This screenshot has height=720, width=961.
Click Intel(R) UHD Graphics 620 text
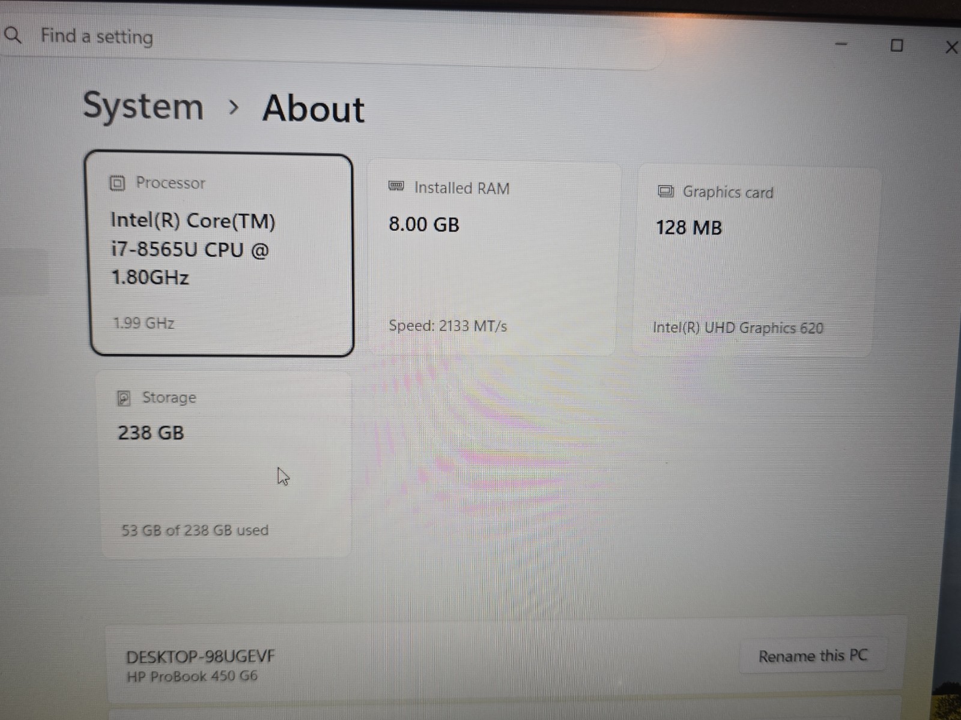(x=738, y=328)
